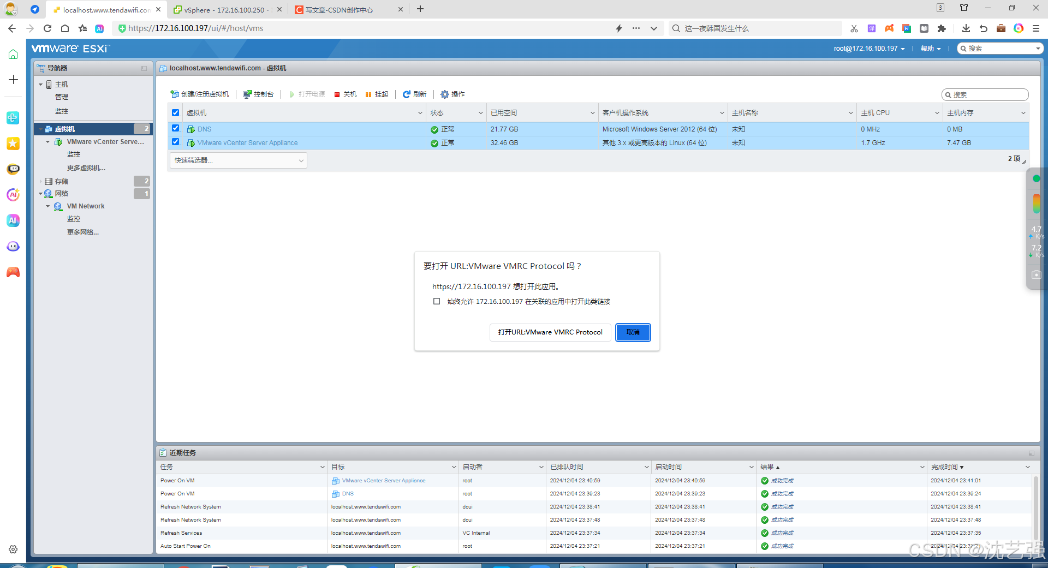Open the sidebar yellow star favorites icon
This screenshot has height=568, width=1048.
click(x=13, y=144)
